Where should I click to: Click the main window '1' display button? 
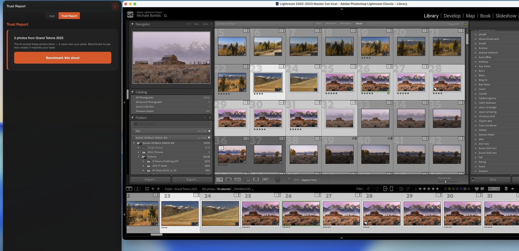tap(129, 189)
